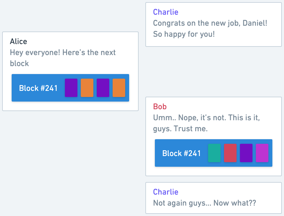
Task: Open Charlie's name on the congrats message
Action: 166,12
